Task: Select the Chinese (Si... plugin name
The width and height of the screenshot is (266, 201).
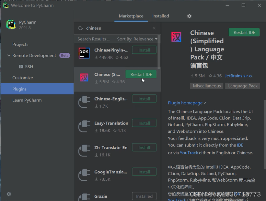Action: click(x=107, y=74)
